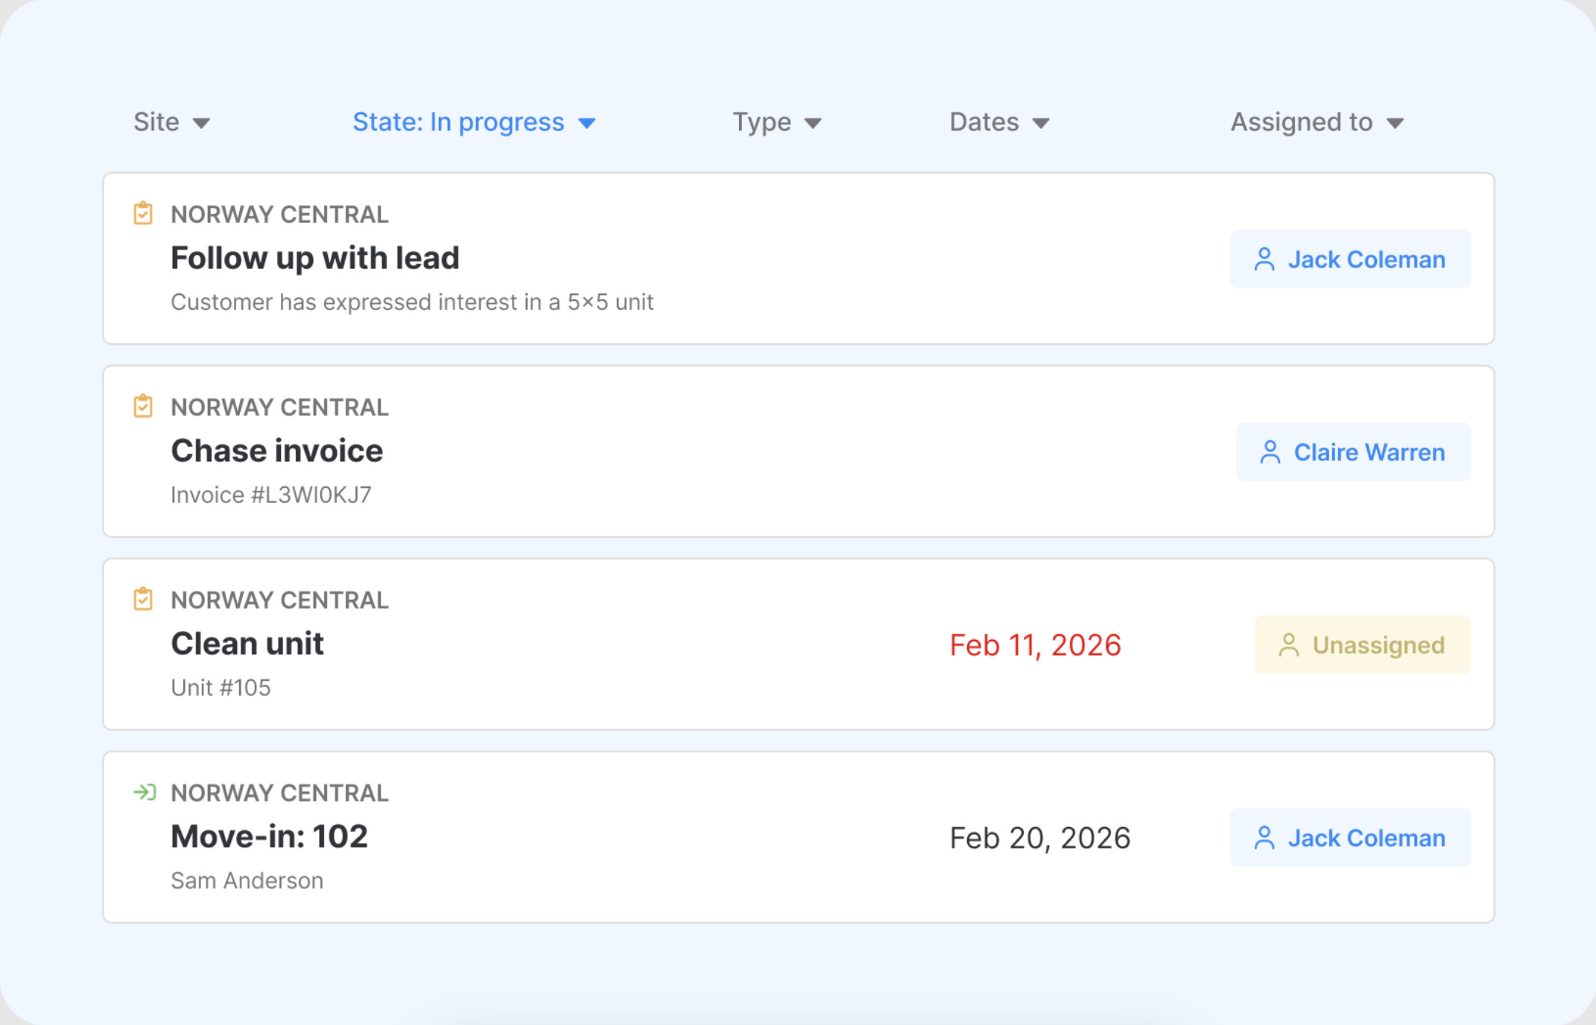Image resolution: width=1596 pixels, height=1025 pixels.
Task: Click the clipboard icon on Follow up with lead
Action: pyautogui.click(x=142, y=214)
